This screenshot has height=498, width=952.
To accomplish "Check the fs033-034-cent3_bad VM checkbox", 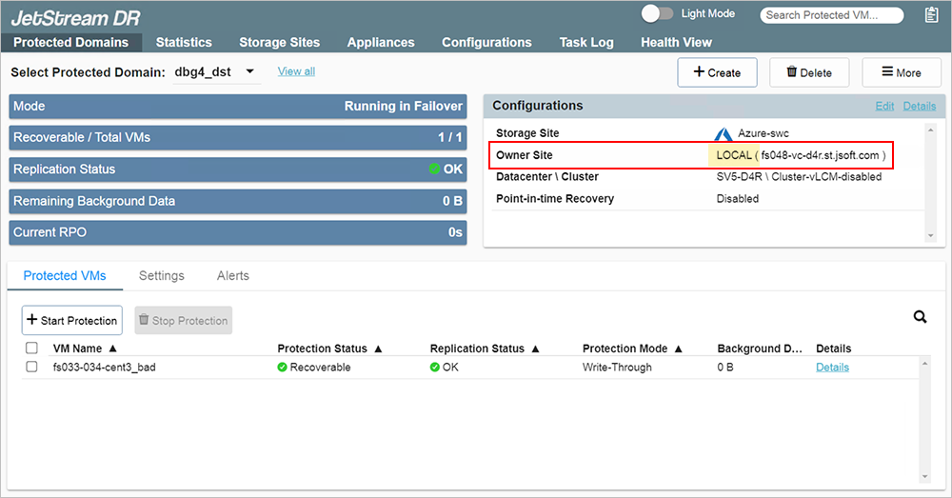I will coord(31,368).
